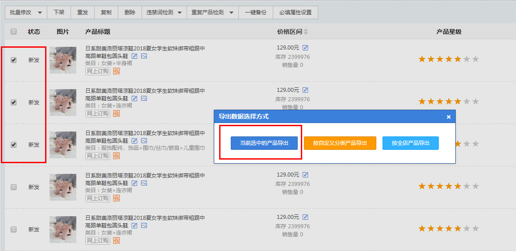
Task: Show QR code for the 半身裙 category product
Action: click(117, 71)
